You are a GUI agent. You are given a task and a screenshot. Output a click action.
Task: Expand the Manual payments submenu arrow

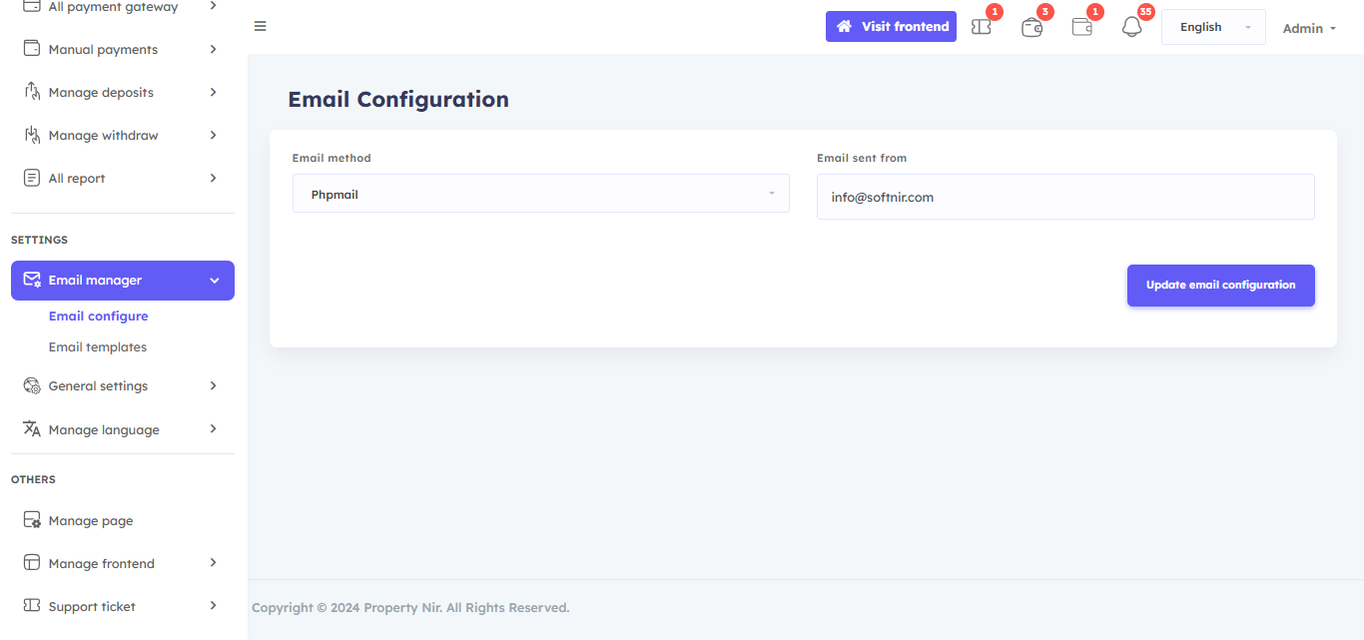pos(213,49)
